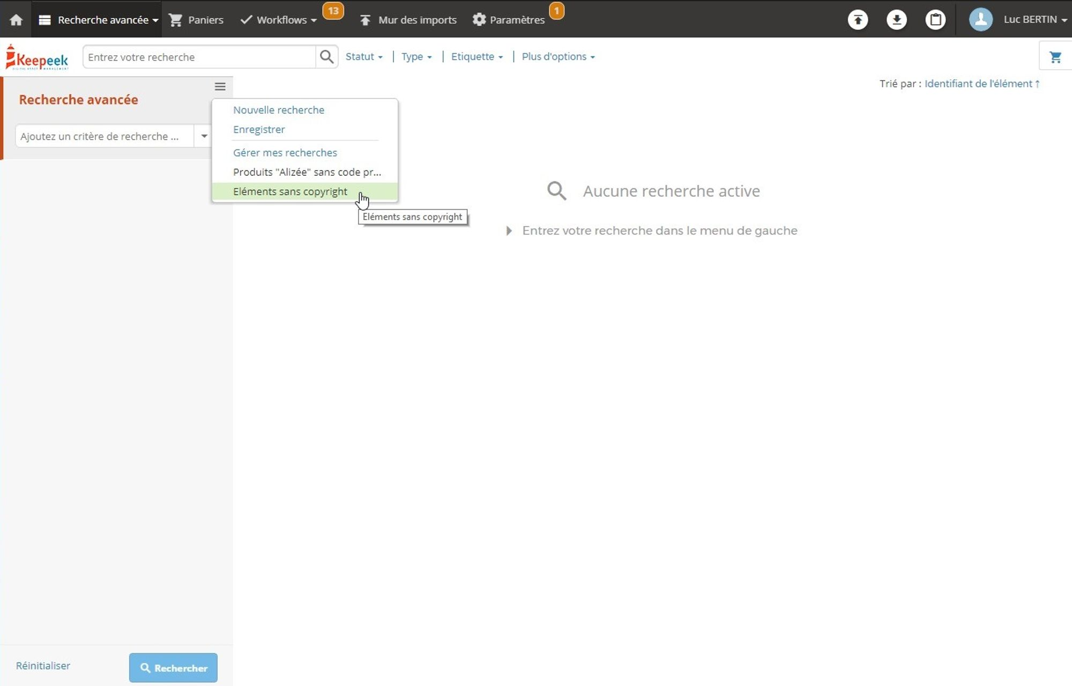Viewport: 1072px width, 686px height.
Task: Click the Réinitialiser link
Action: click(x=43, y=666)
